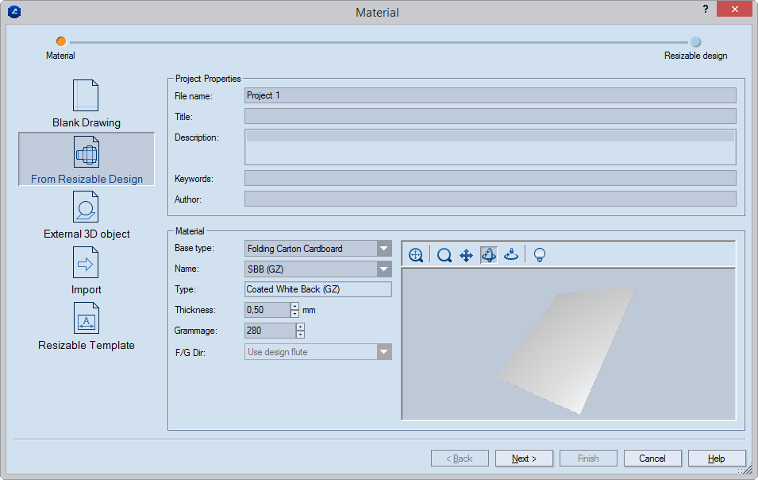Image resolution: width=758 pixels, height=480 pixels.
Task: Toggle the 3D rotate tool
Action: click(489, 255)
